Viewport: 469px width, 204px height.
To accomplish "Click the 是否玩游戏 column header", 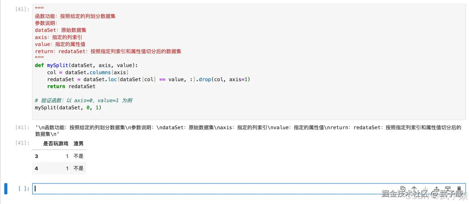I will point(56,144).
